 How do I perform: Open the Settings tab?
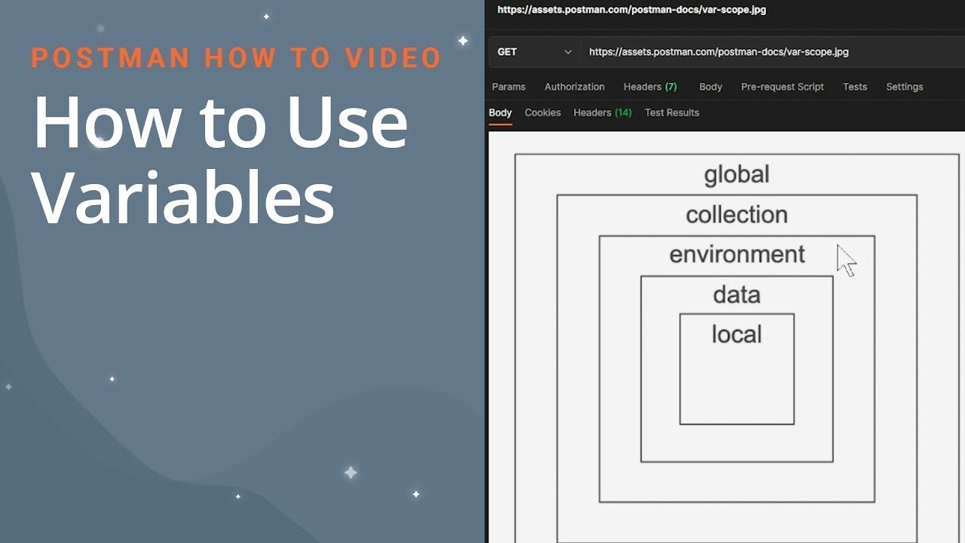click(x=905, y=87)
